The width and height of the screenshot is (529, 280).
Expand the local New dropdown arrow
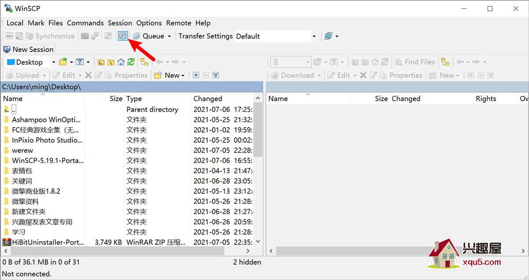183,76
